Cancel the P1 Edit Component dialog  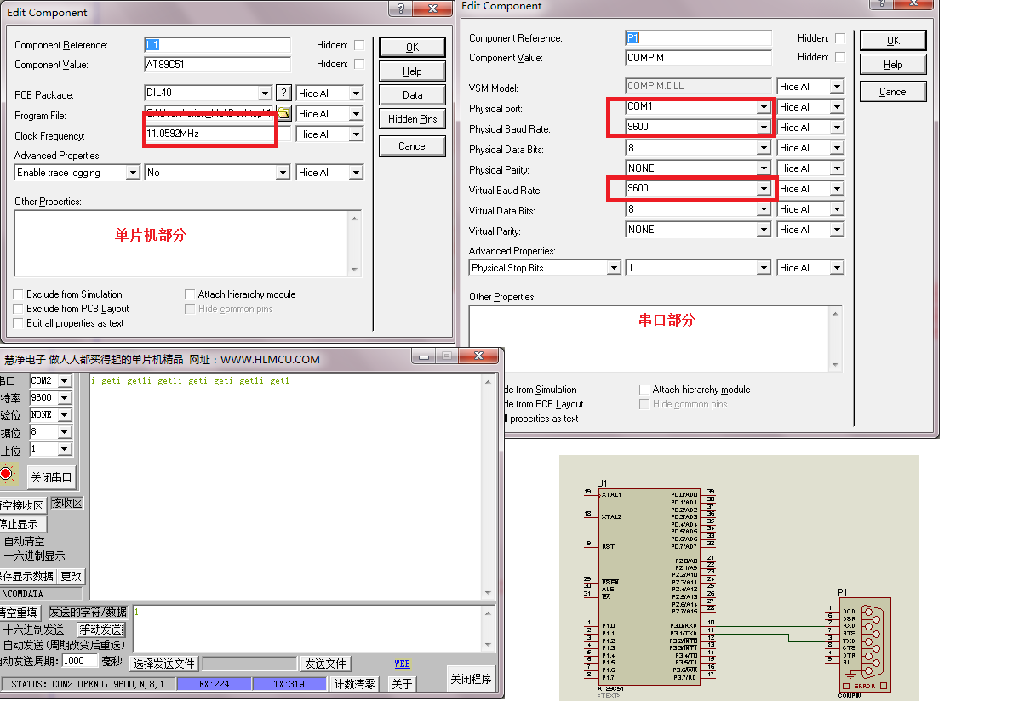point(893,92)
